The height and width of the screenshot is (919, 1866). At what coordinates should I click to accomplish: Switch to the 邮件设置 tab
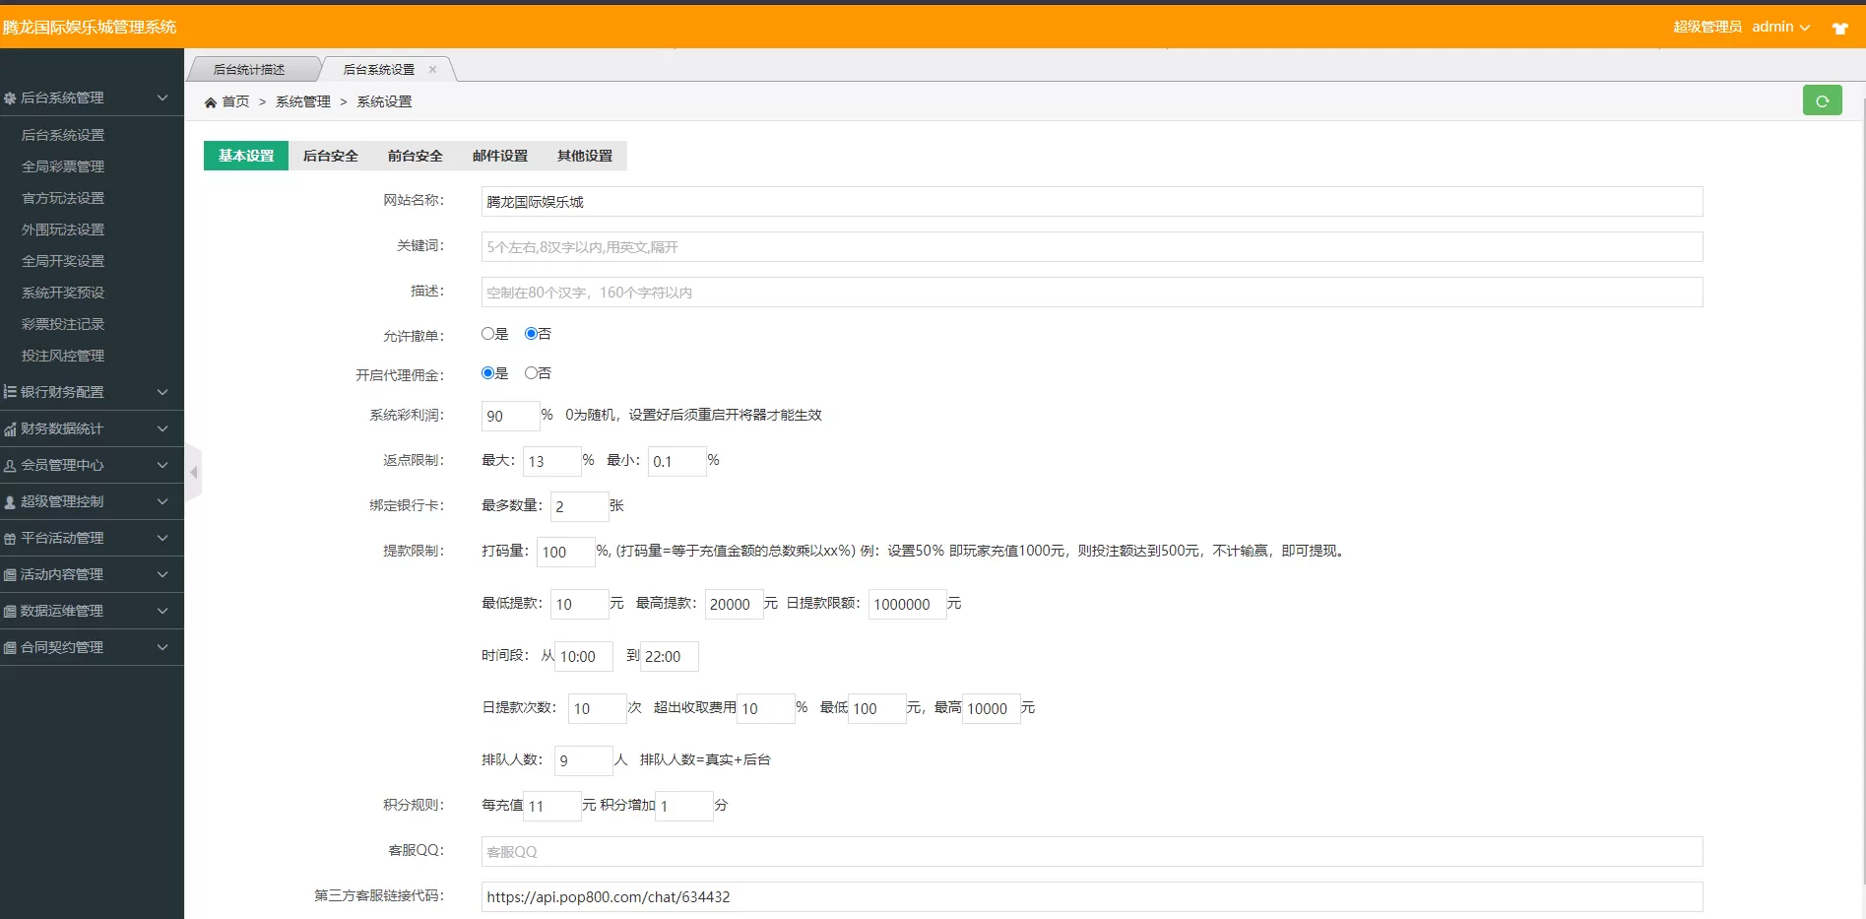point(500,156)
